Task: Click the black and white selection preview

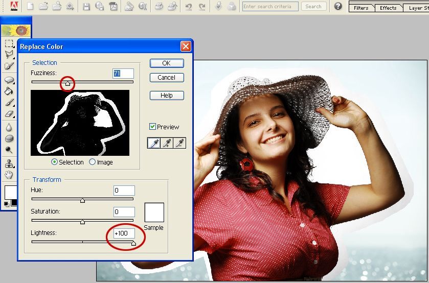Action: click(x=80, y=123)
